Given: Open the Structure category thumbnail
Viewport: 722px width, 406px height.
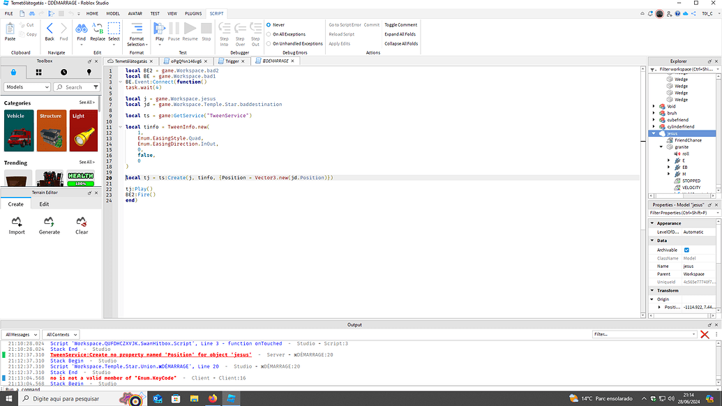Looking at the screenshot, I should pos(52,130).
